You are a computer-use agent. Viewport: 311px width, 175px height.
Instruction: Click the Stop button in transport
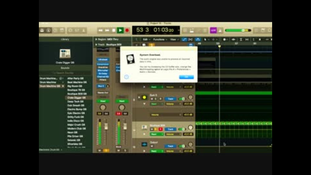114,30
